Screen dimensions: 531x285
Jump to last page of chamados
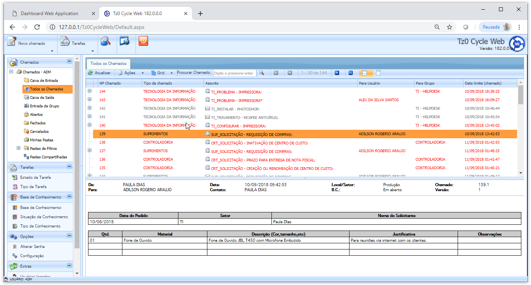point(350,73)
